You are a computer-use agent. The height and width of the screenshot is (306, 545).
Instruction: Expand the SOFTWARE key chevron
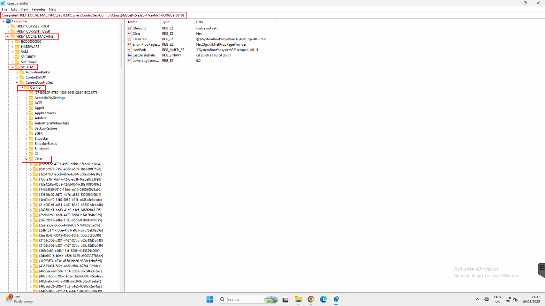pos(12,62)
